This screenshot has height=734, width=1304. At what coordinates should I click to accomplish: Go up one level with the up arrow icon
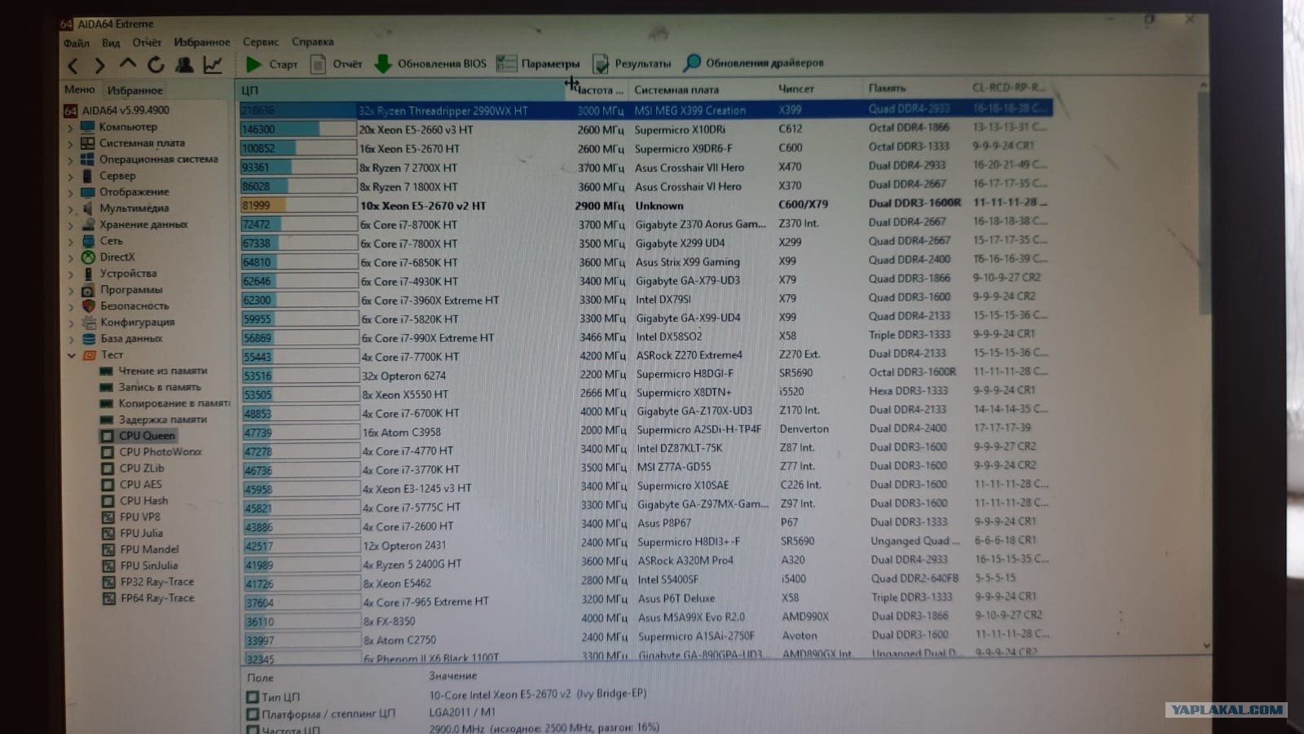click(x=128, y=64)
